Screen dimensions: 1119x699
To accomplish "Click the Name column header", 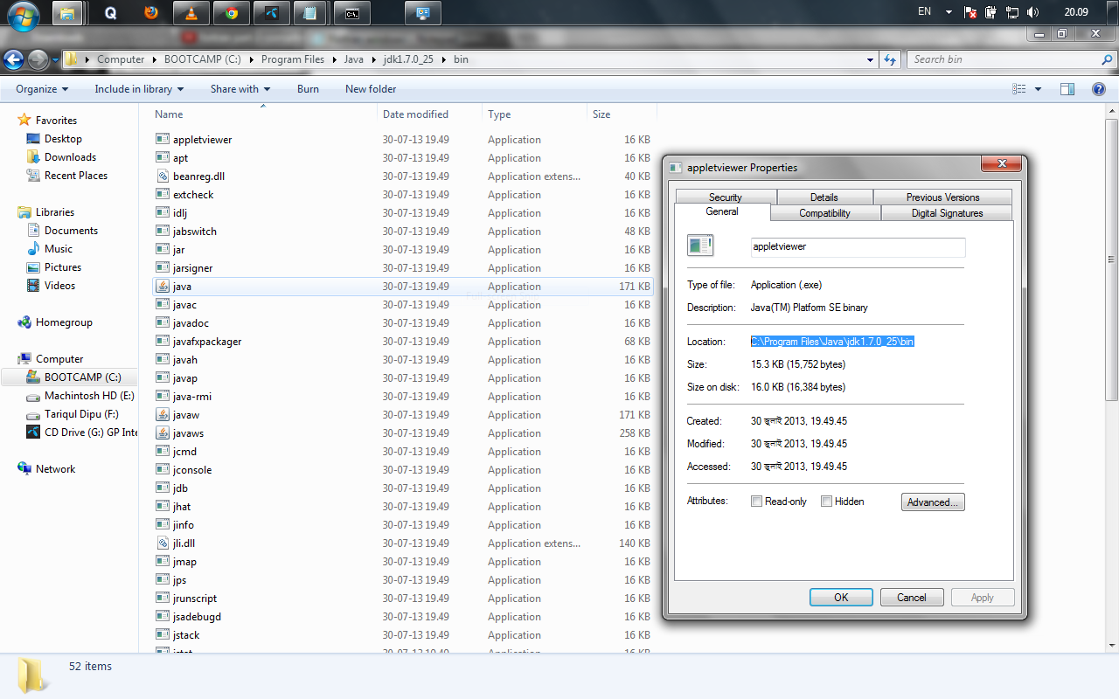I will pyautogui.click(x=263, y=114).
